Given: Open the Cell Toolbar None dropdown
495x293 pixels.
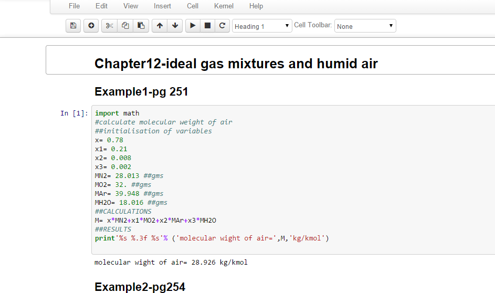Looking at the screenshot, I should 365,26.
